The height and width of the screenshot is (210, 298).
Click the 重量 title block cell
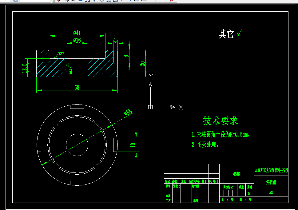(241, 187)
